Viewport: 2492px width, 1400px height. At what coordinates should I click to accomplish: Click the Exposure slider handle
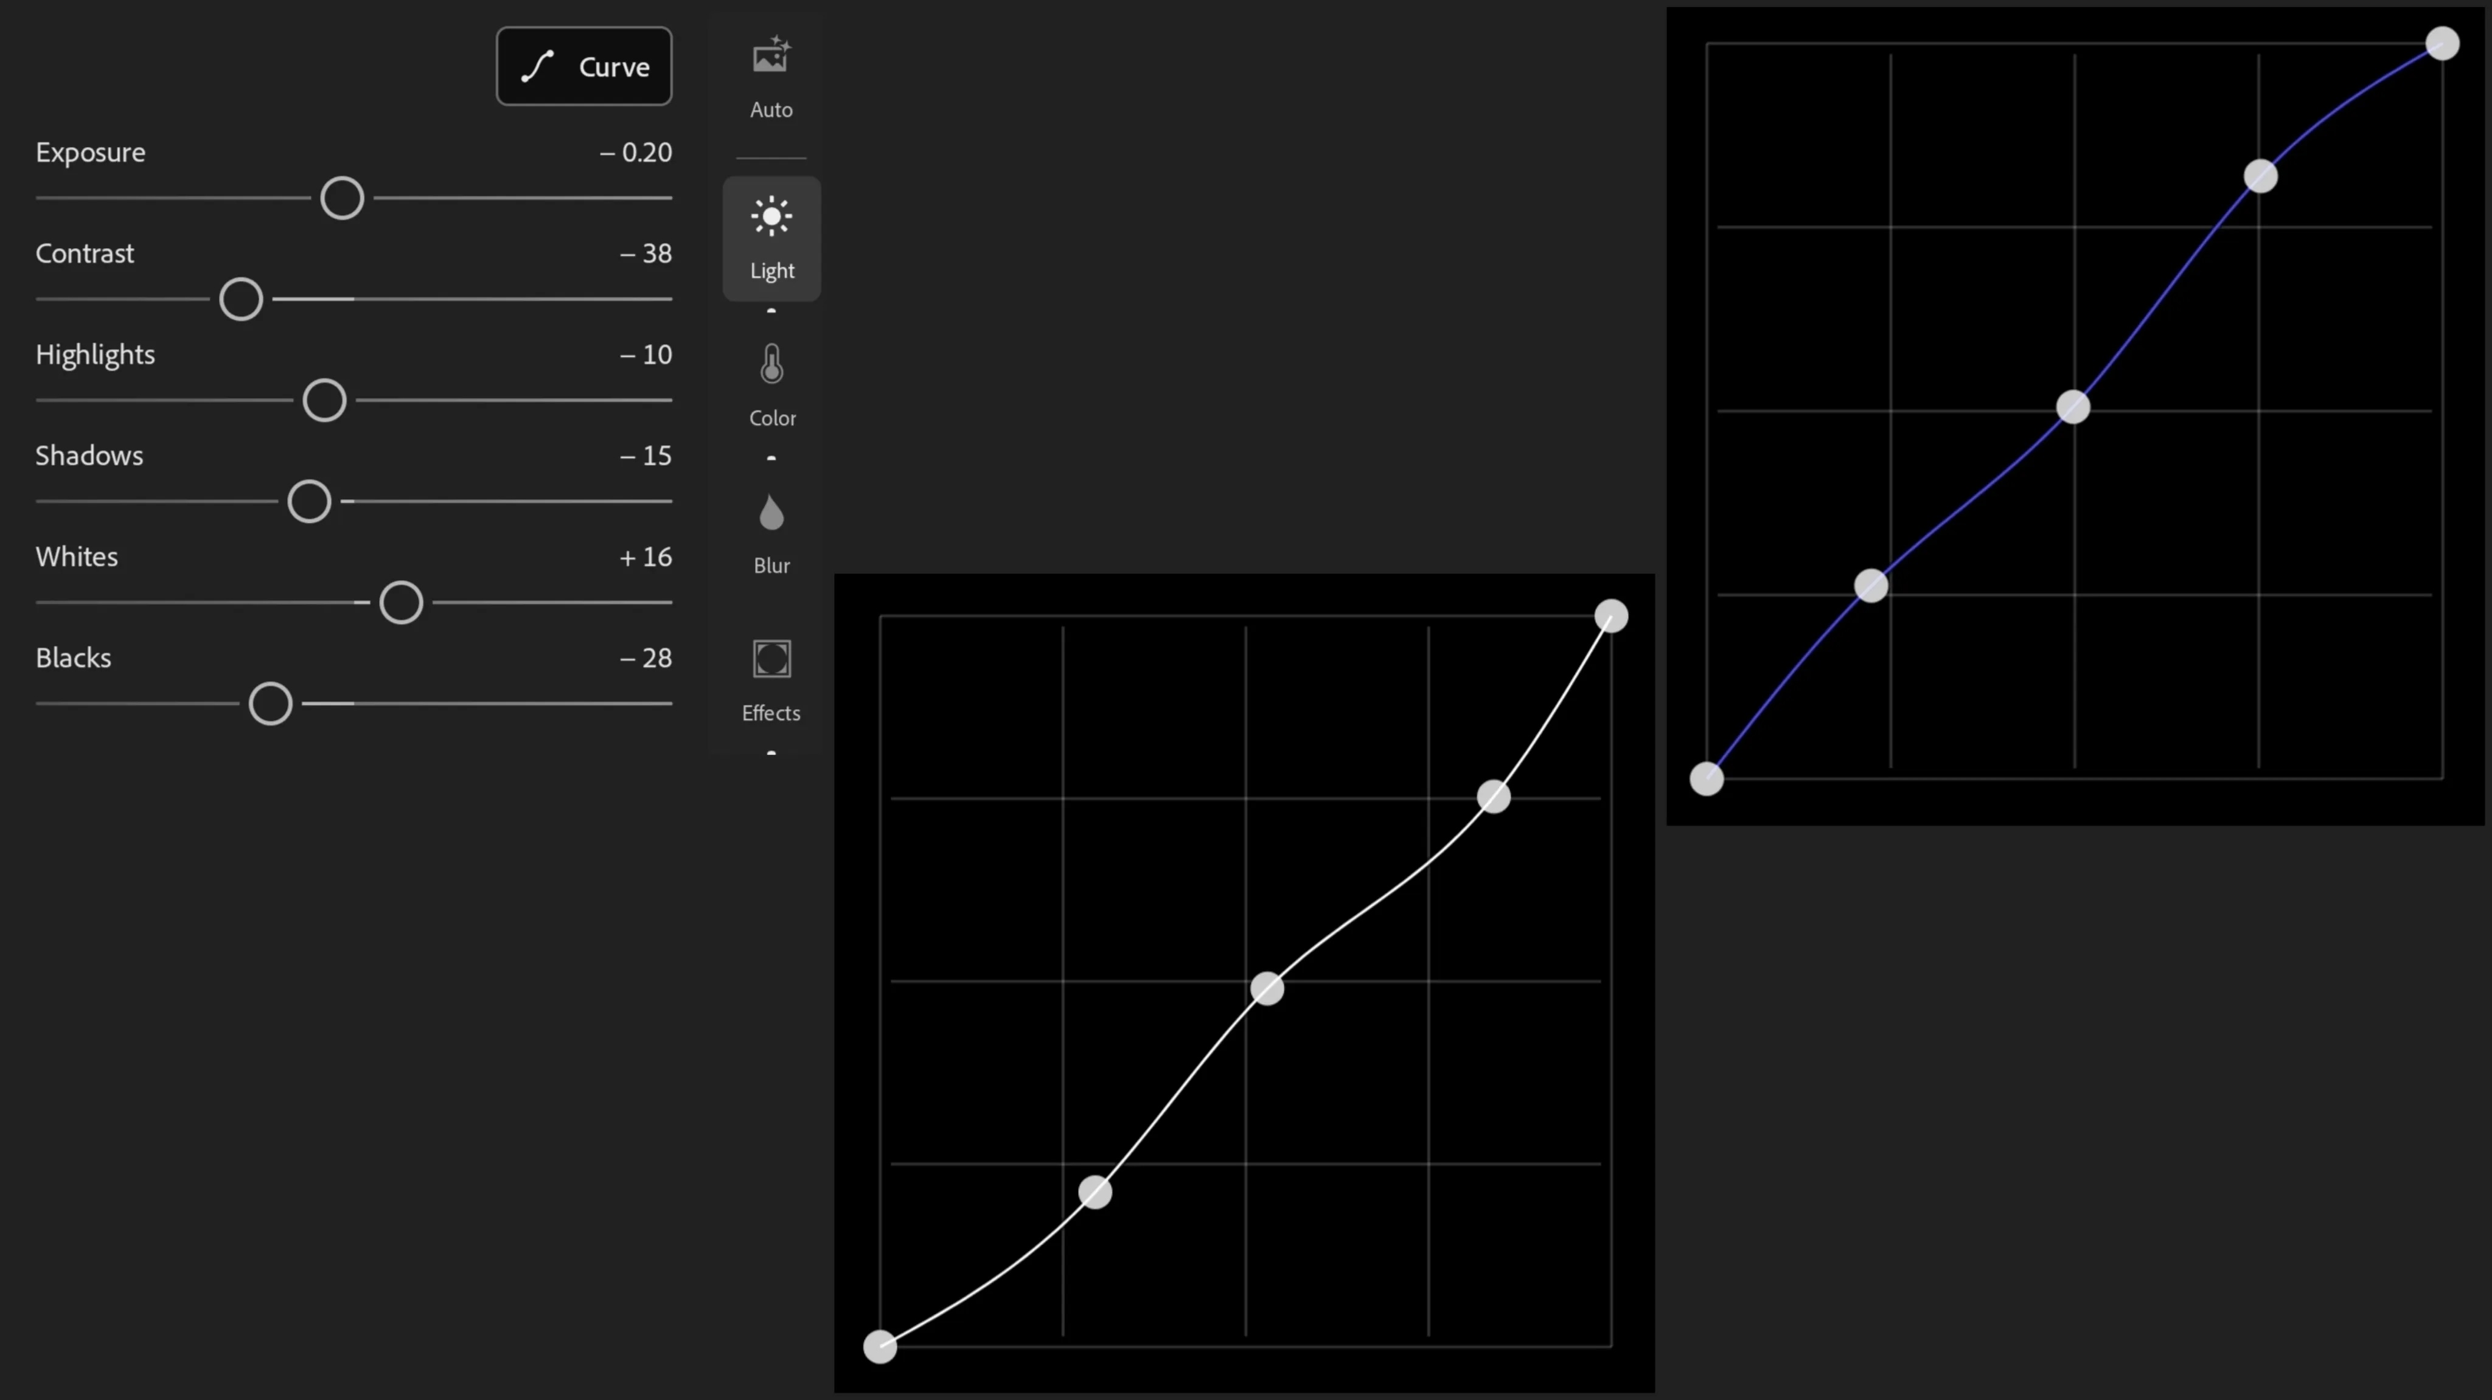tap(343, 198)
